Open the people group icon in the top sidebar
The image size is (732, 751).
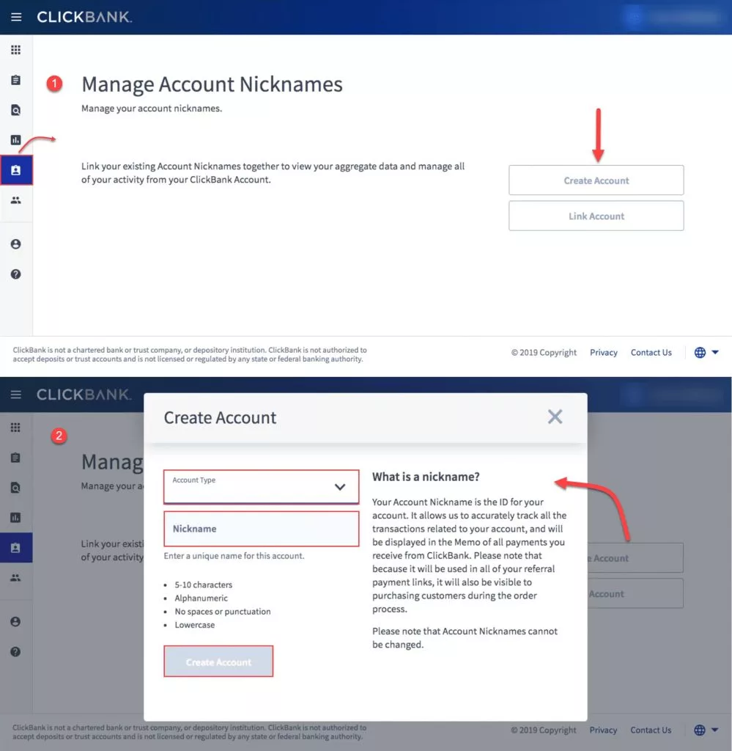pyautogui.click(x=16, y=200)
